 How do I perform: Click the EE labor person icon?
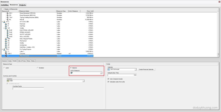pyautogui.click(x=6, y=24)
